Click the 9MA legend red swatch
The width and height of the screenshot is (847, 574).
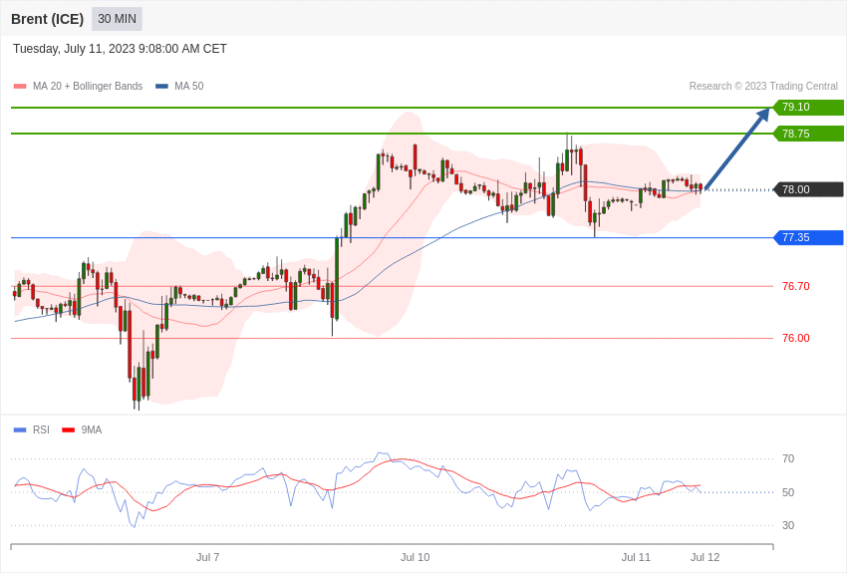pos(69,430)
